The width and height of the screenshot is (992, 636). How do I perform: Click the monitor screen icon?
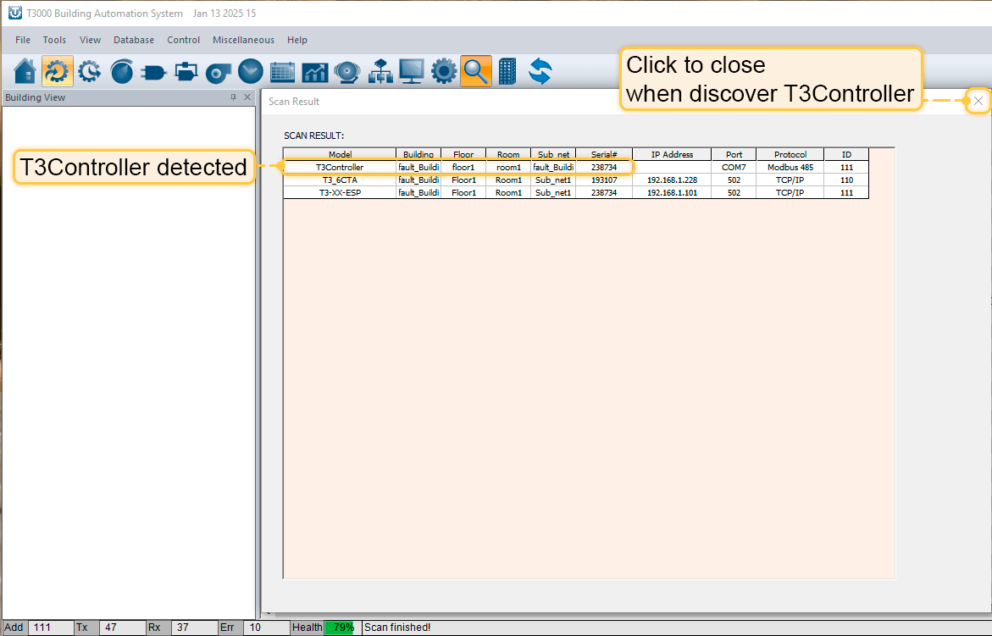[412, 72]
